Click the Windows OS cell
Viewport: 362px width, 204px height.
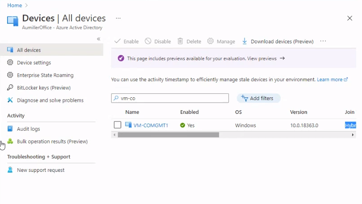pos(245,125)
